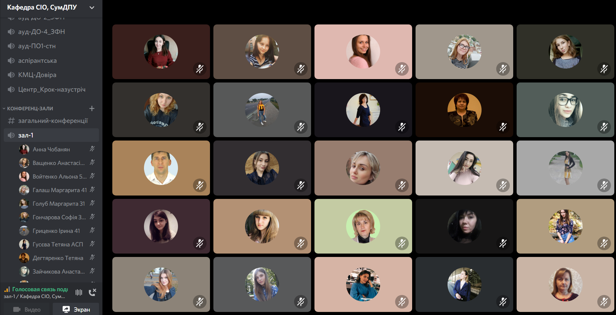
Task: Click the hash icon of загальний-конференції
Action: click(x=11, y=121)
